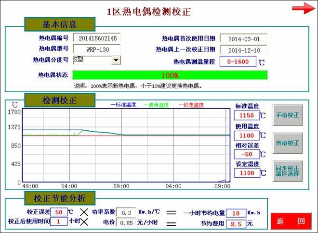Click the 自动校正 button
This screenshot has height=233, width=318.
pyautogui.click(x=288, y=143)
